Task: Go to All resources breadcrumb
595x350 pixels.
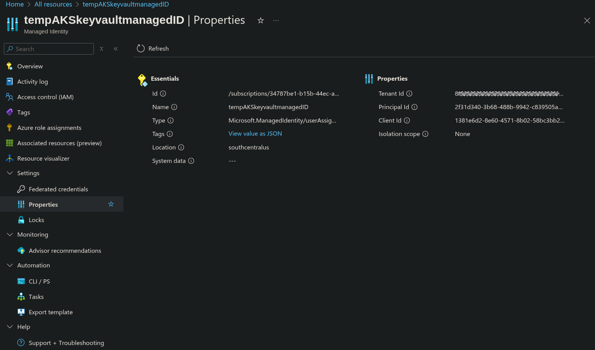Action: 53,4
